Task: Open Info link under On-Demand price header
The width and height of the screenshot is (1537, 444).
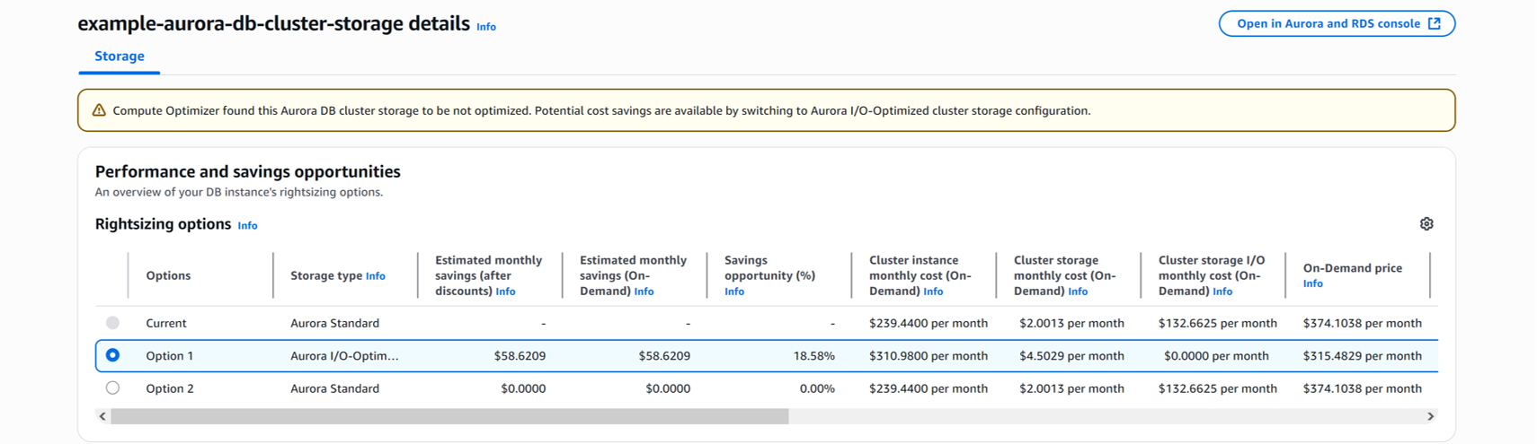Action: pyautogui.click(x=1313, y=283)
